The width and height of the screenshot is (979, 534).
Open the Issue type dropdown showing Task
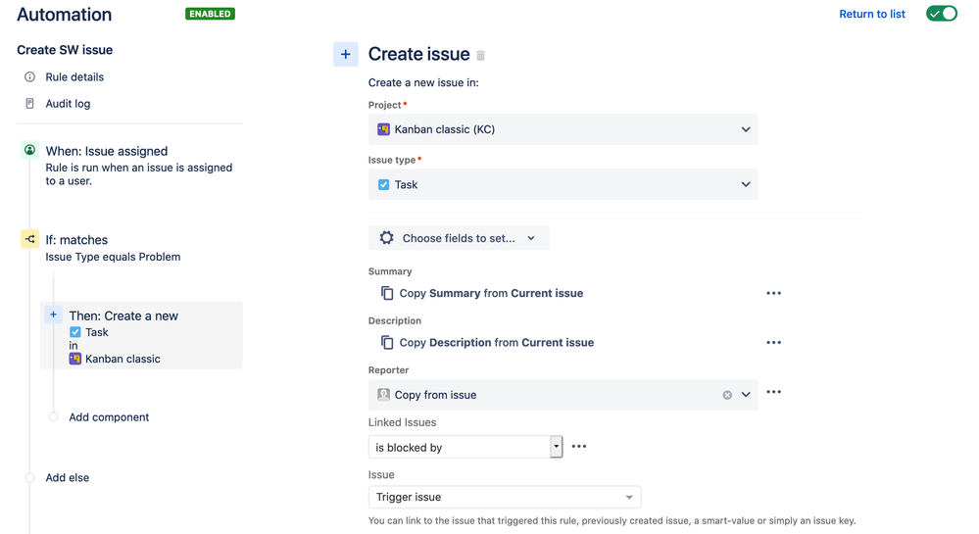pos(563,184)
